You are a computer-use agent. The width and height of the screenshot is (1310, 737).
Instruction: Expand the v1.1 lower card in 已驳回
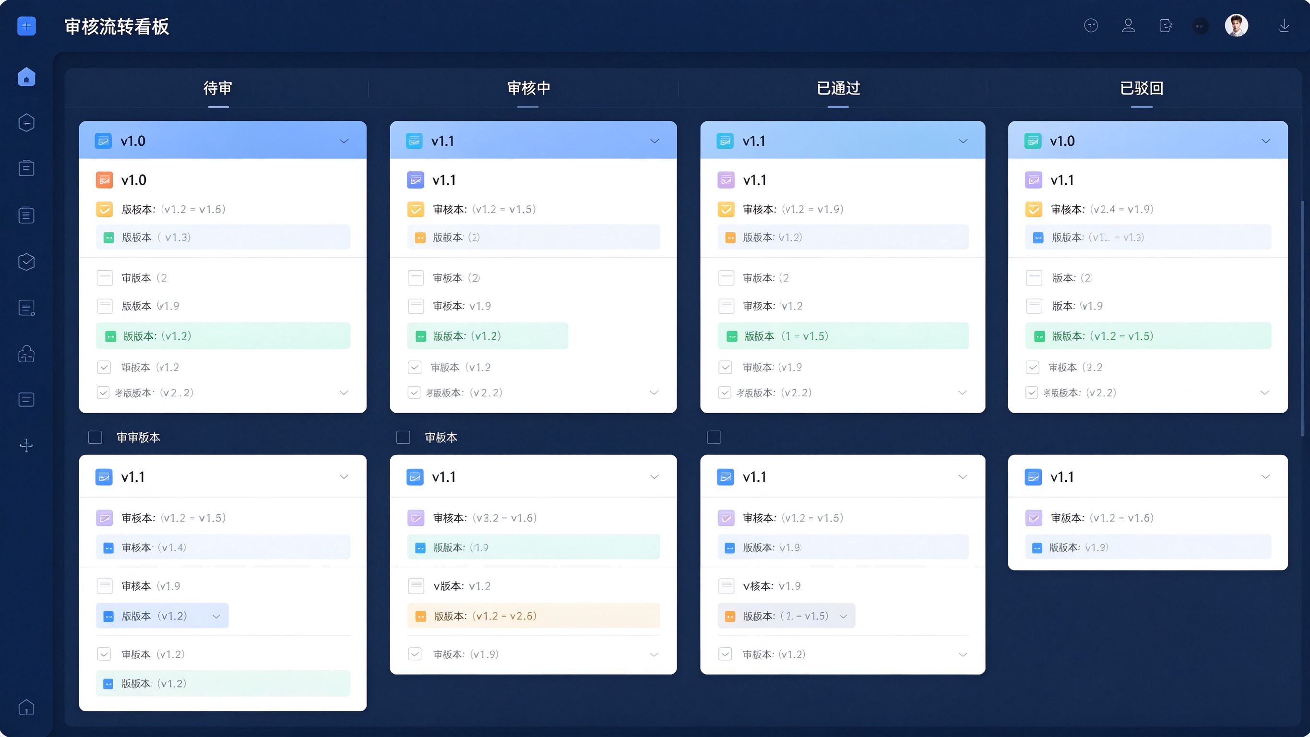[1266, 476]
